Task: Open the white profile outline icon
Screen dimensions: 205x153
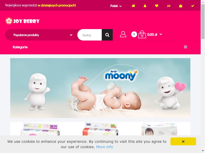Action: (123, 34)
